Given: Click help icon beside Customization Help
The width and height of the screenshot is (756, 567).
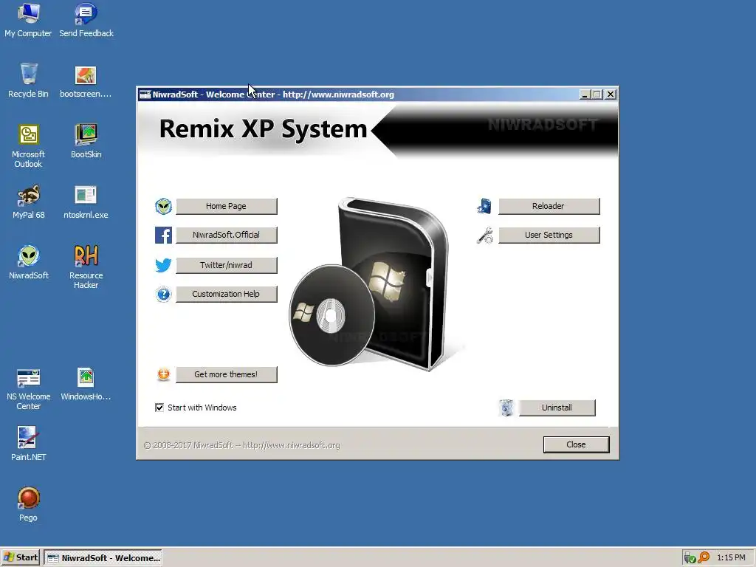Looking at the screenshot, I should pyautogui.click(x=163, y=294).
